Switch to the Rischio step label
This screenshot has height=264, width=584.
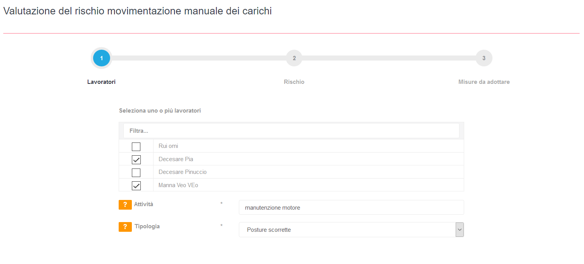coord(294,82)
